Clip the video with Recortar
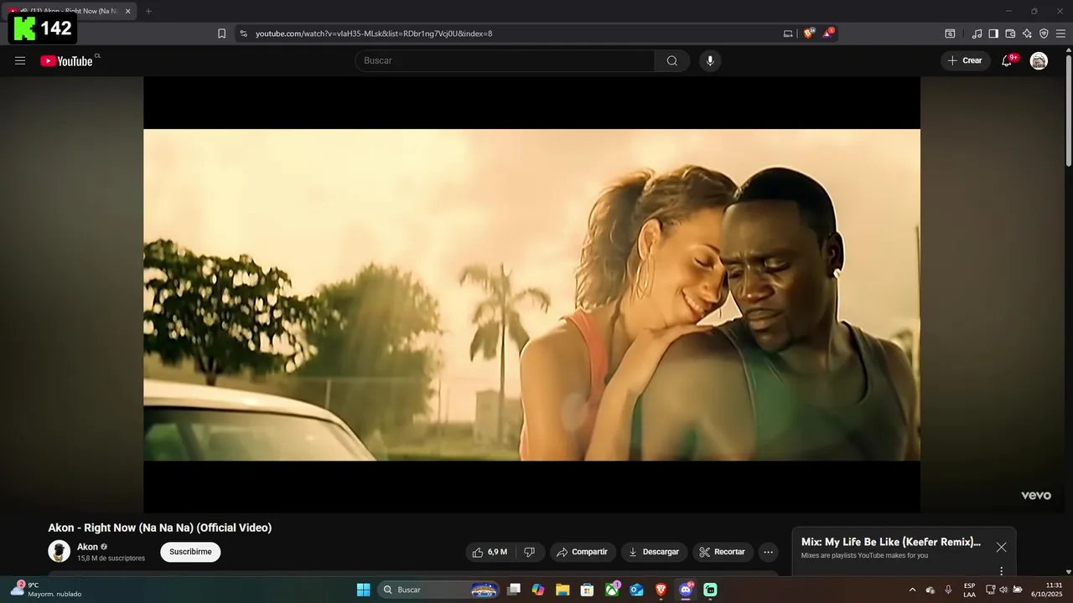 [x=723, y=552]
